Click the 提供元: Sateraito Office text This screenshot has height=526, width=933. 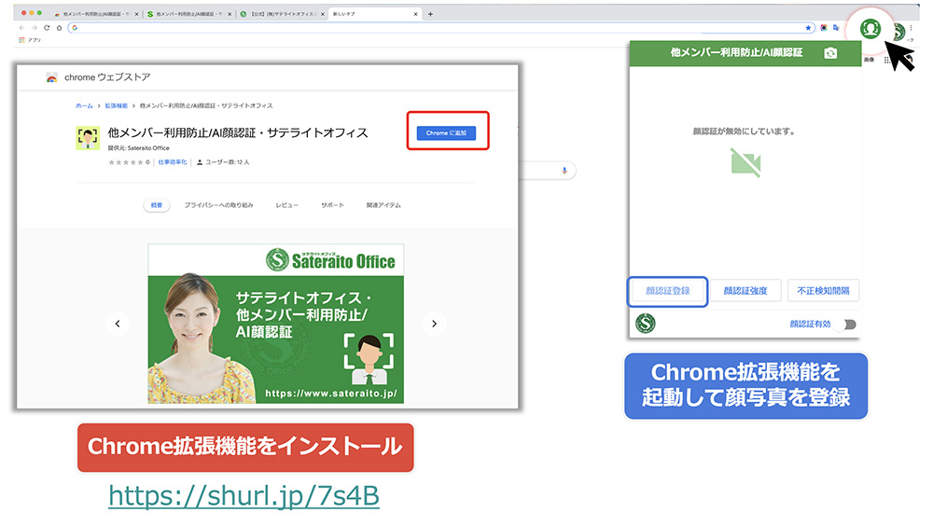139,148
